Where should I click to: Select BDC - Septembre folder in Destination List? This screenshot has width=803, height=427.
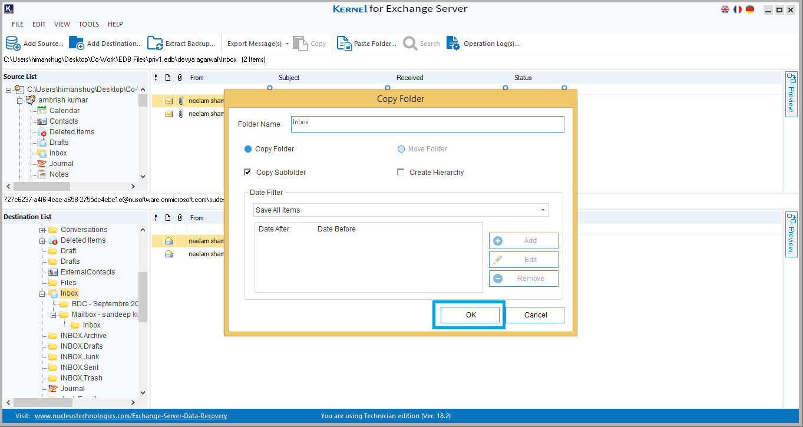pos(105,303)
